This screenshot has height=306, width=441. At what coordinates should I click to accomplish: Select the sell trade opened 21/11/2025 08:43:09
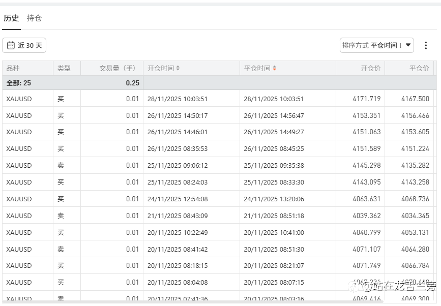(178, 216)
